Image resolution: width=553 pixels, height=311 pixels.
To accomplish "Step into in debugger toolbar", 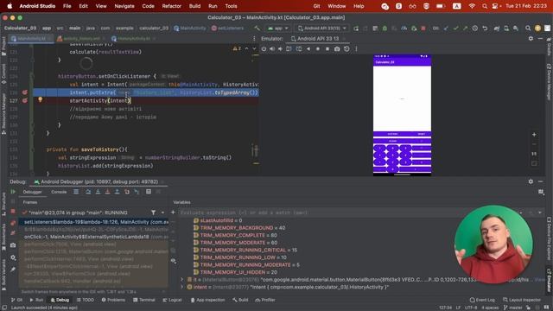I will point(98,192).
